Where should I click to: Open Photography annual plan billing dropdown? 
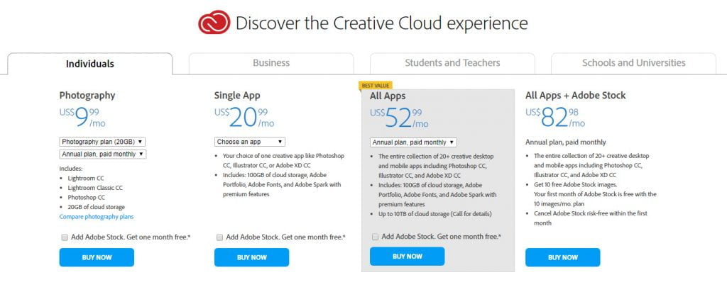[x=102, y=154]
